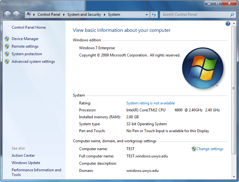The width and height of the screenshot is (239, 182).
Task: Click the scrollbar up arrow
Action: (234, 23)
